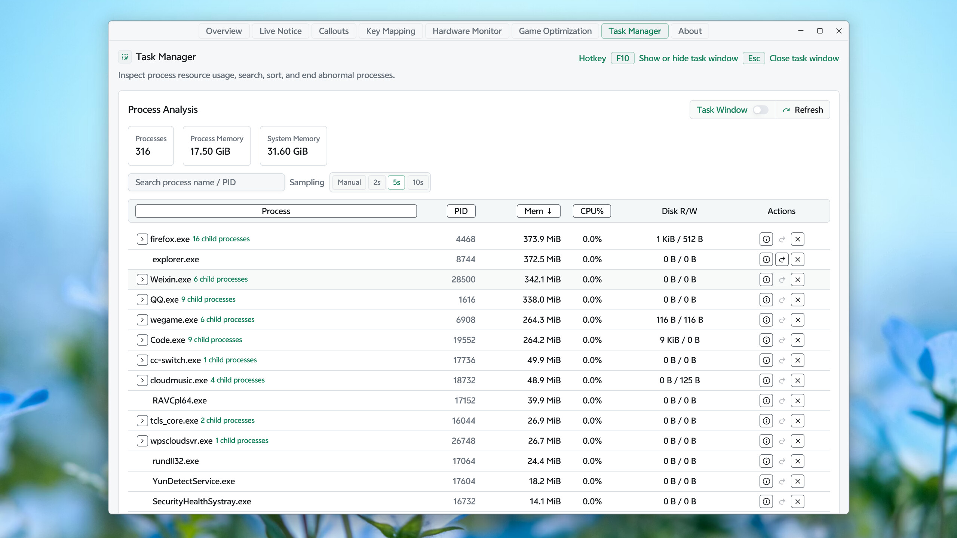The height and width of the screenshot is (538, 957).
Task: Open info for firefox.exe process
Action: [x=766, y=239]
